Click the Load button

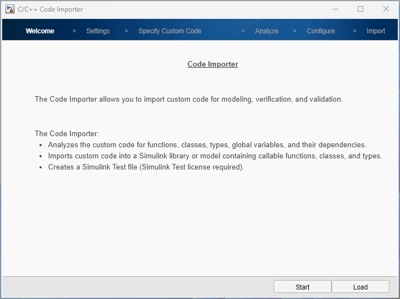[x=361, y=287]
